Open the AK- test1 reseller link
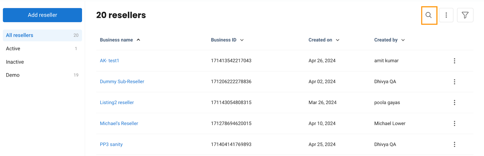 [110, 61]
